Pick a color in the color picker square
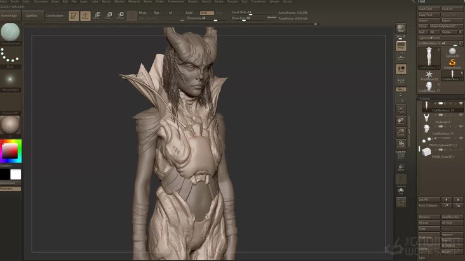Screen dimensions: 465x261 (x=10, y=151)
